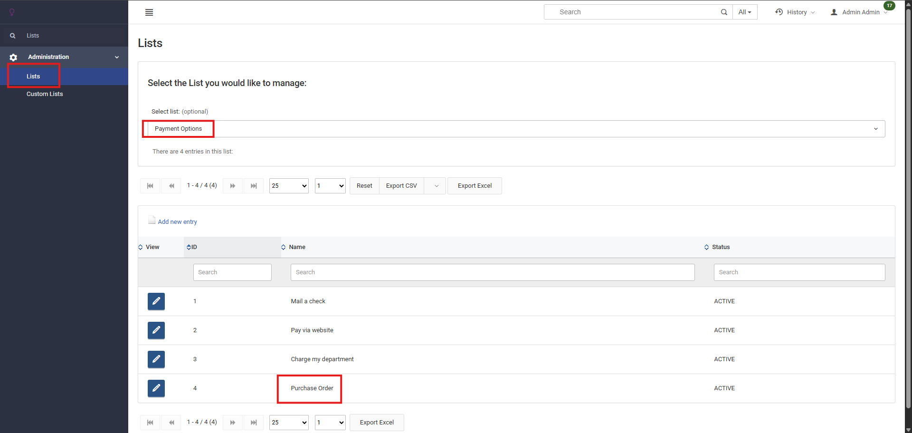The image size is (912, 433).
Task: Go to next page in bottom pager
Action: click(x=233, y=423)
